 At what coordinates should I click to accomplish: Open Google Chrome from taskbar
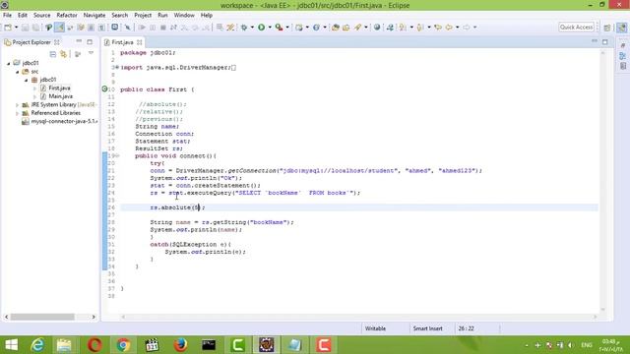(x=123, y=345)
